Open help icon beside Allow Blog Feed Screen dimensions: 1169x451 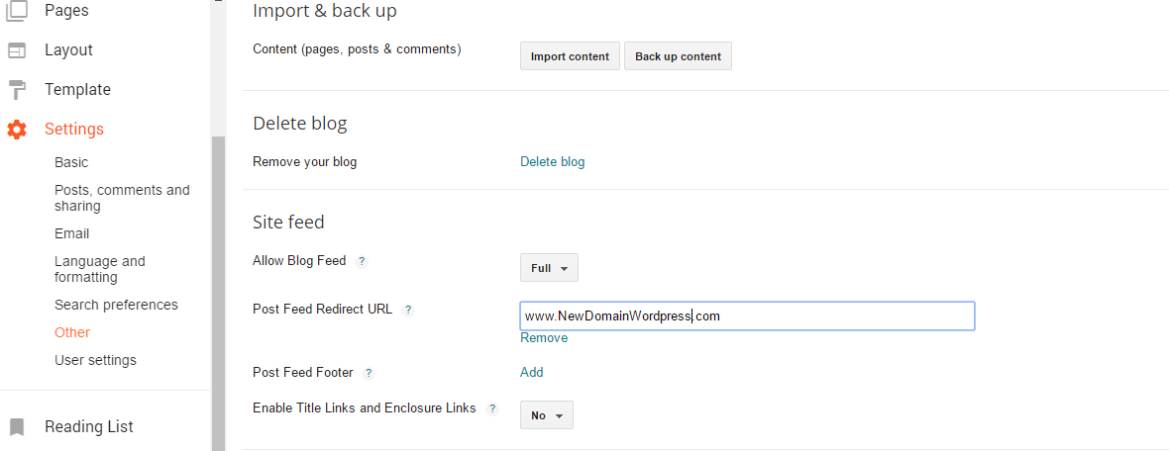click(x=362, y=261)
